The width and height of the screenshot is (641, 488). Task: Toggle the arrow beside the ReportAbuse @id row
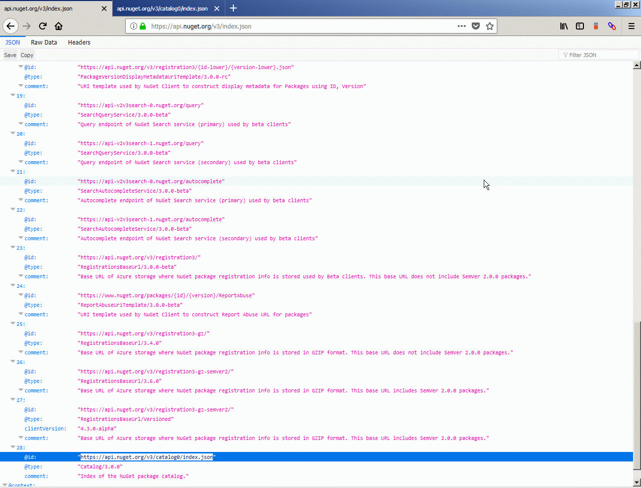[x=21, y=295]
